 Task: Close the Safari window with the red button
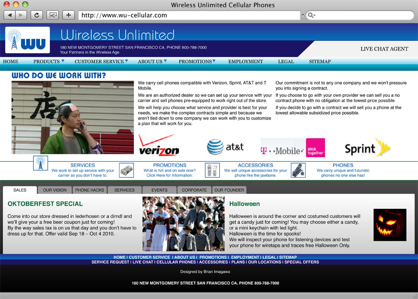click(7, 4)
